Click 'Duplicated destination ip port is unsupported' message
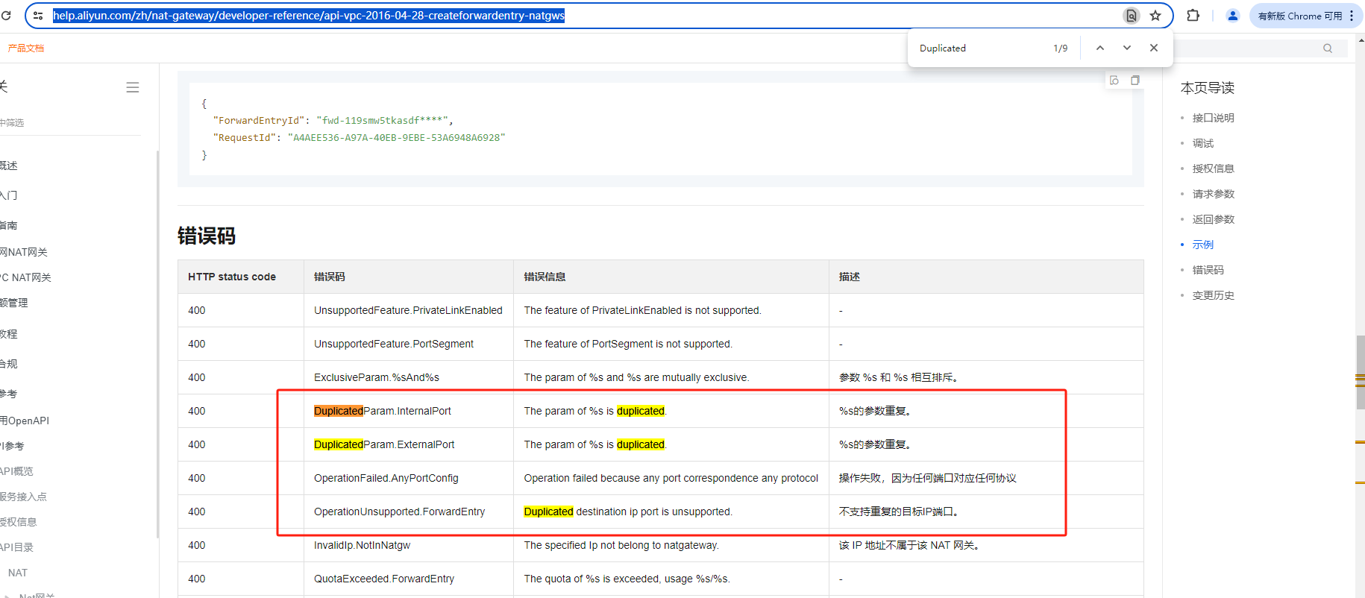Viewport: 1365px width, 598px height. 628,512
